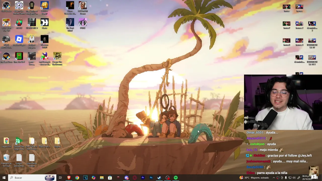Open The Dark Mind shortcut
This screenshot has width=322, height=181.
[x=70, y=25]
